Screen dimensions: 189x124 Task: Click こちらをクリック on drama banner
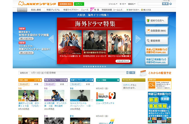123,61
